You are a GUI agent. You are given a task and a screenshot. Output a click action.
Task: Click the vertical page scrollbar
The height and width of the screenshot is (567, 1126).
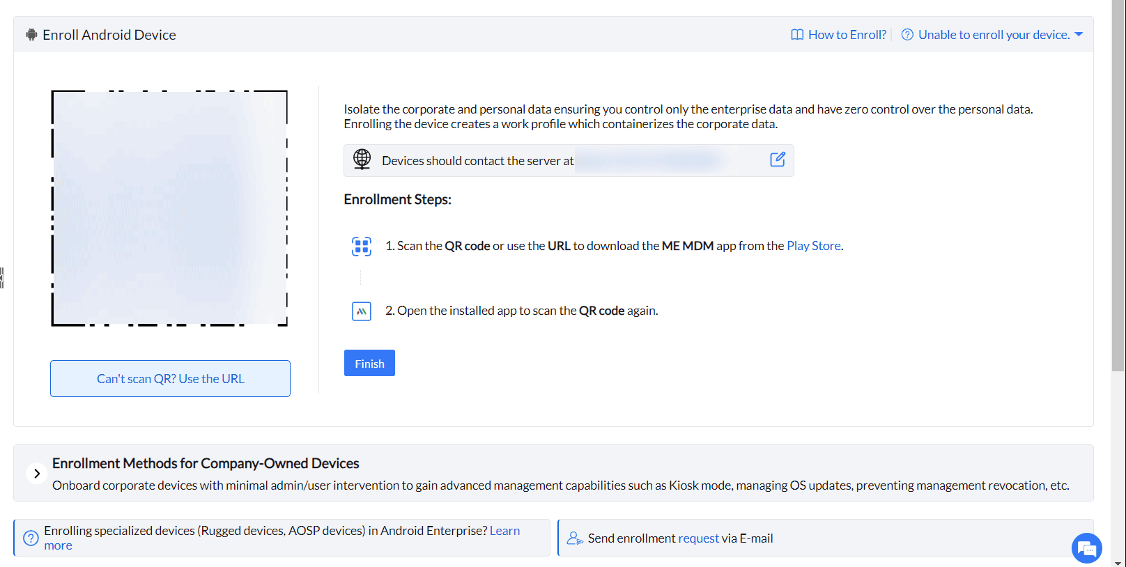(x=1118, y=188)
